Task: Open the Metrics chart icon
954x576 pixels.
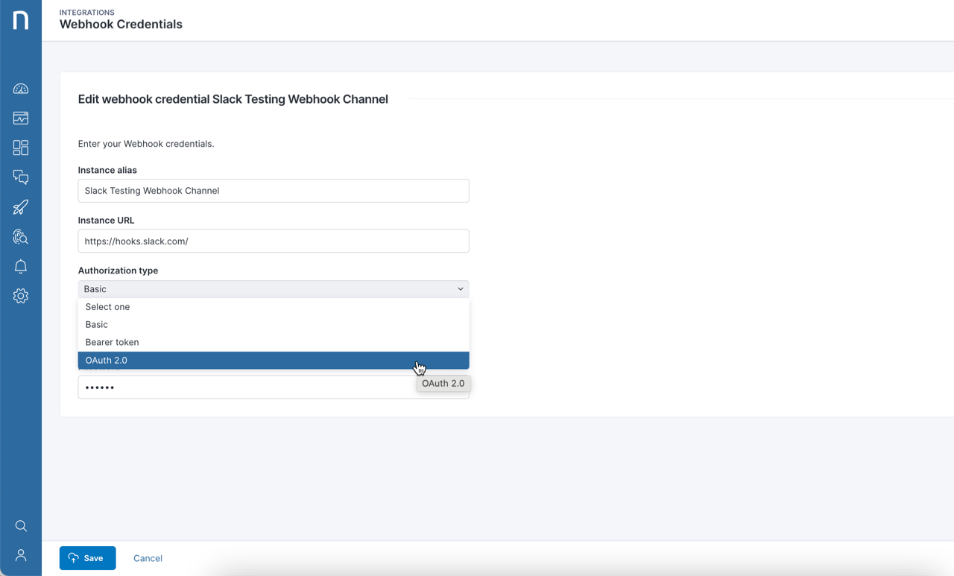Action: click(x=20, y=118)
